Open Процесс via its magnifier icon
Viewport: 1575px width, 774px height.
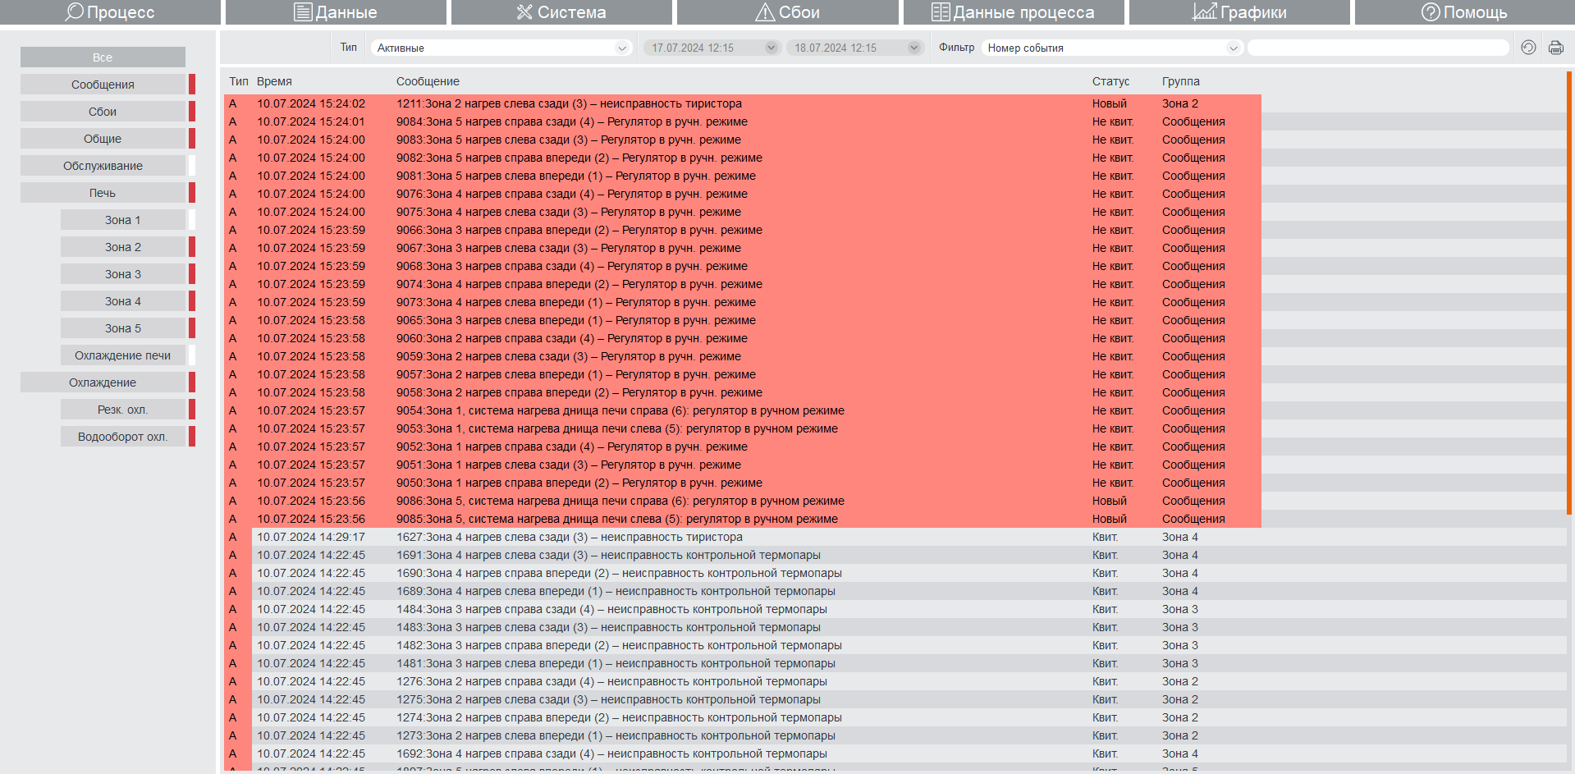75,11
